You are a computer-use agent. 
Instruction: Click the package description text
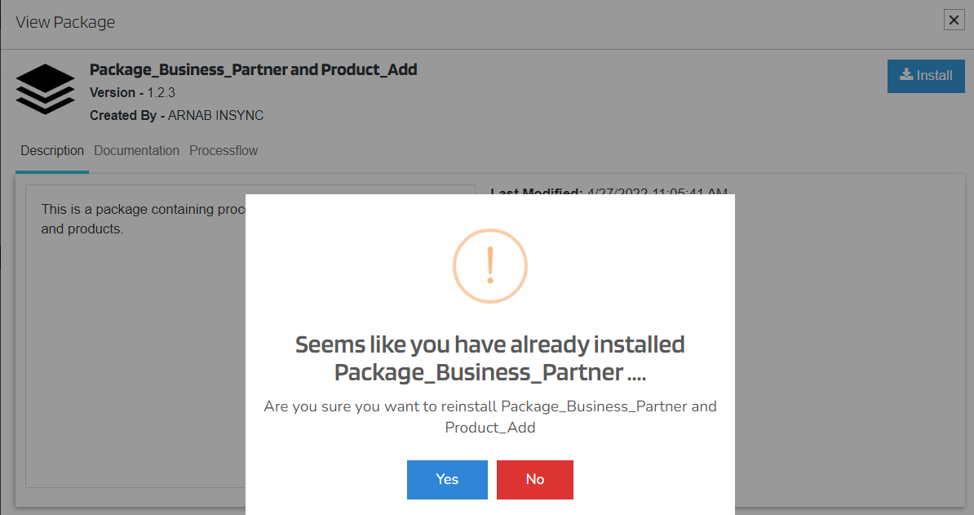(139, 219)
